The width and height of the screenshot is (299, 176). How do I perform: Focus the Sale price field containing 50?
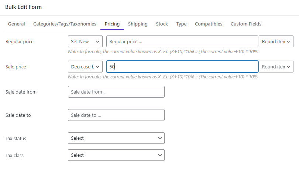182,67
